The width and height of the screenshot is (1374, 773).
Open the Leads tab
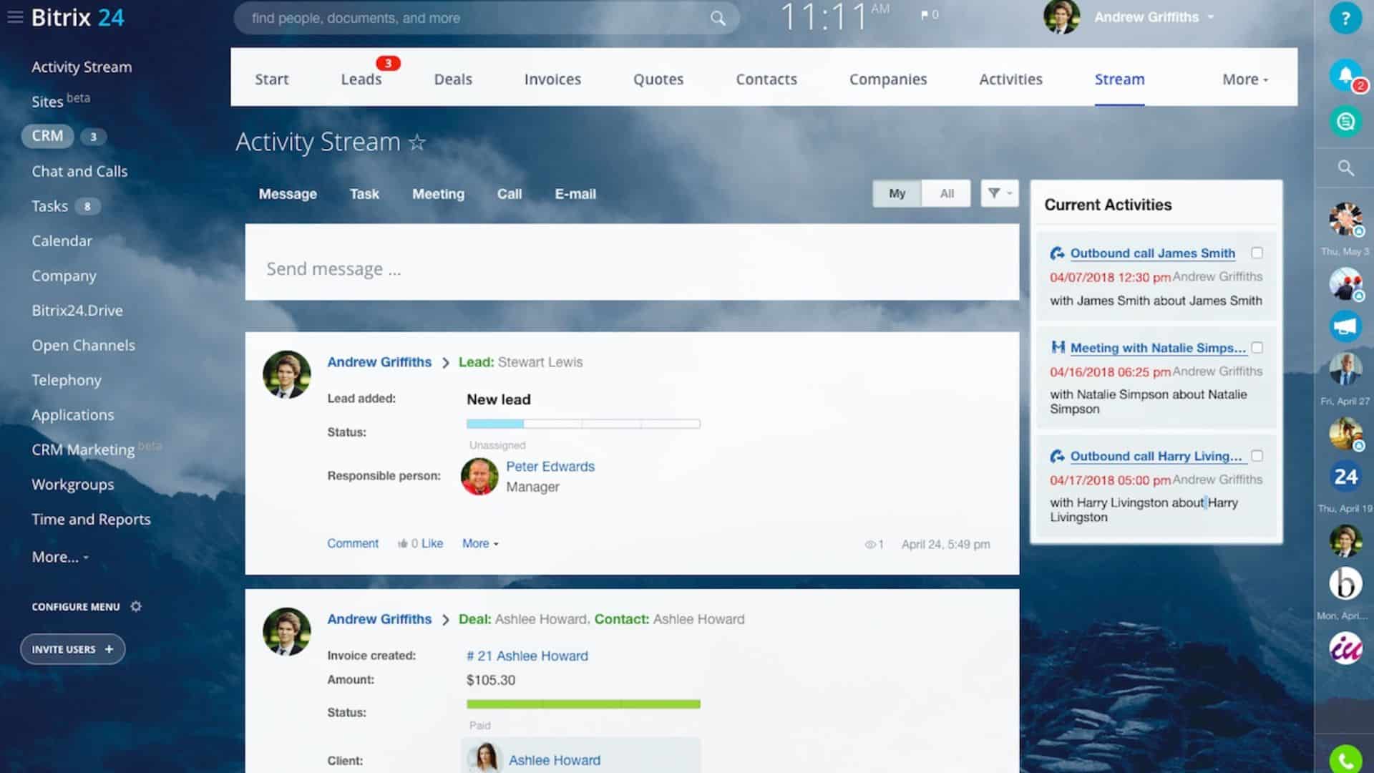(361, 79)
